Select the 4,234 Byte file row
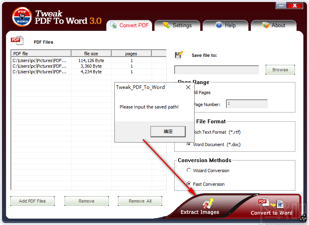The width and height of the screenshot is (309, 225). (88, 72)
